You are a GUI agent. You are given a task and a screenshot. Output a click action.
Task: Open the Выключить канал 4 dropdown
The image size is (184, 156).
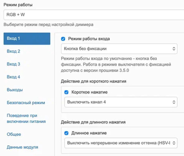click(121, 102)
